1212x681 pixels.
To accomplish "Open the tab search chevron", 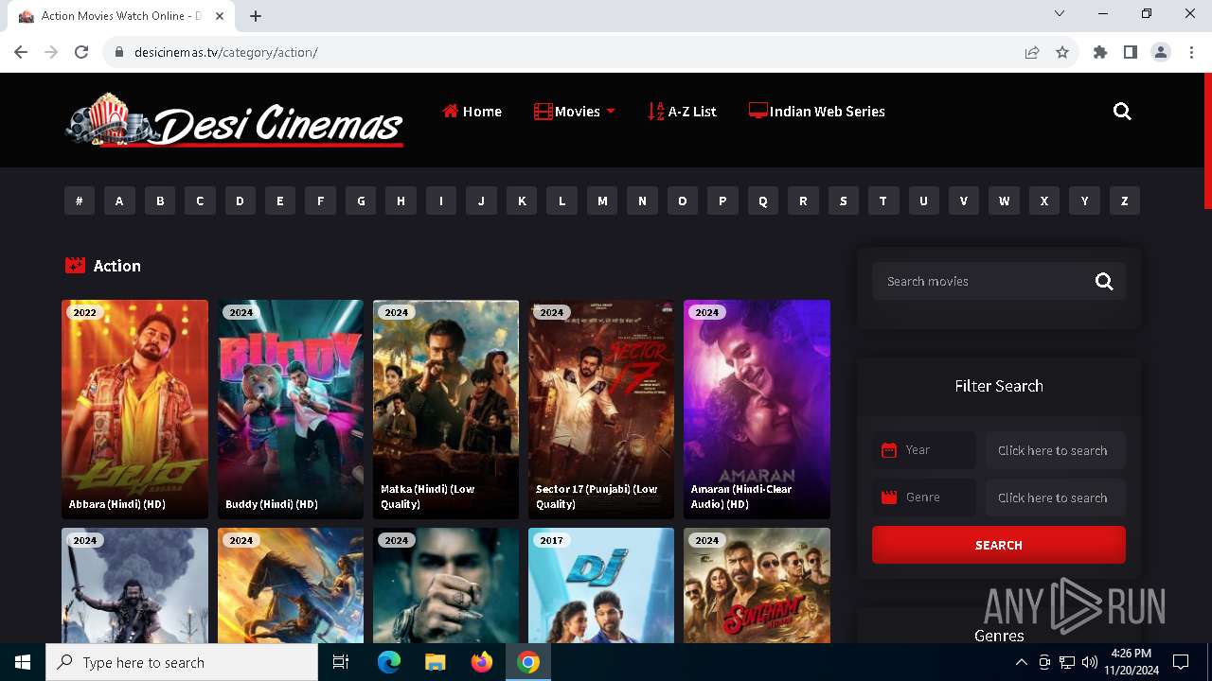I will (x=1060, y=13).
